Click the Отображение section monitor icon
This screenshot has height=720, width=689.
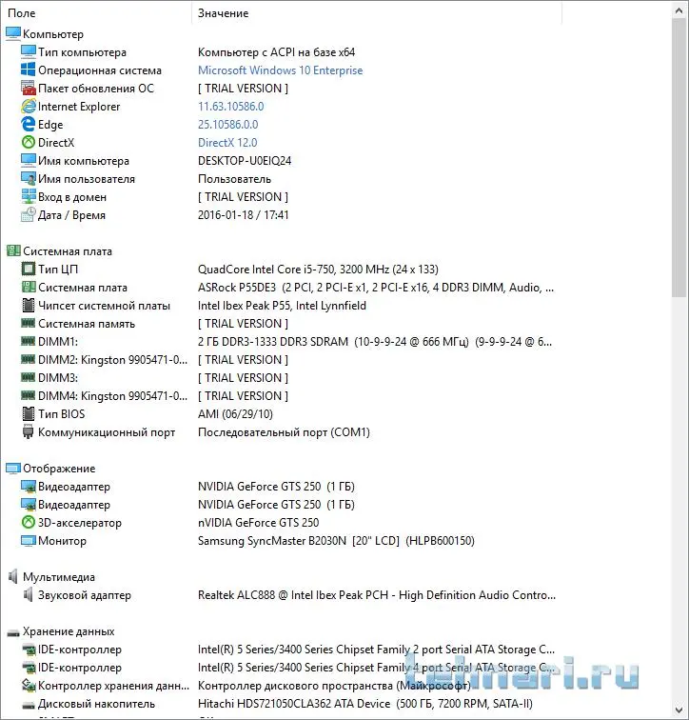tap(12, 468)
